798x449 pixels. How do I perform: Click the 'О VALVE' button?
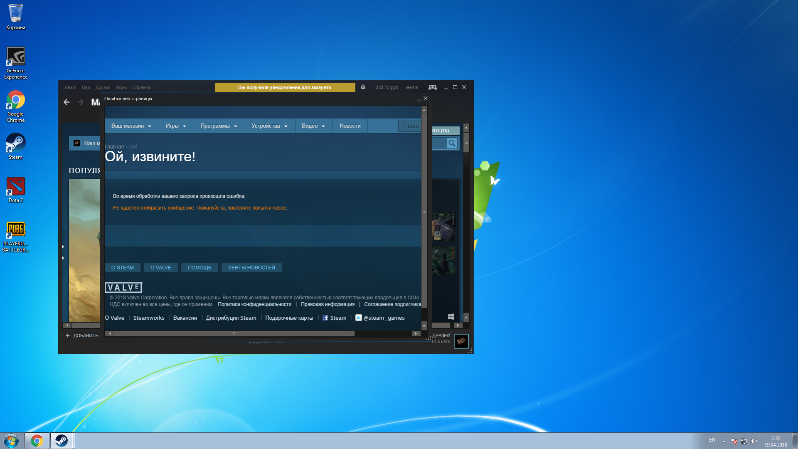pos(161,268)
